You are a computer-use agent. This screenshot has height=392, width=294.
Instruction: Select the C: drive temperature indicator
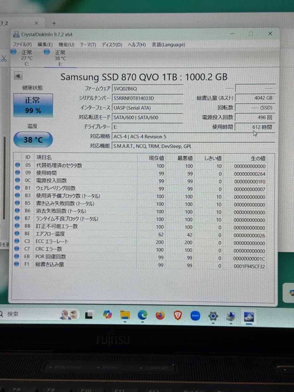coord(26,58)
